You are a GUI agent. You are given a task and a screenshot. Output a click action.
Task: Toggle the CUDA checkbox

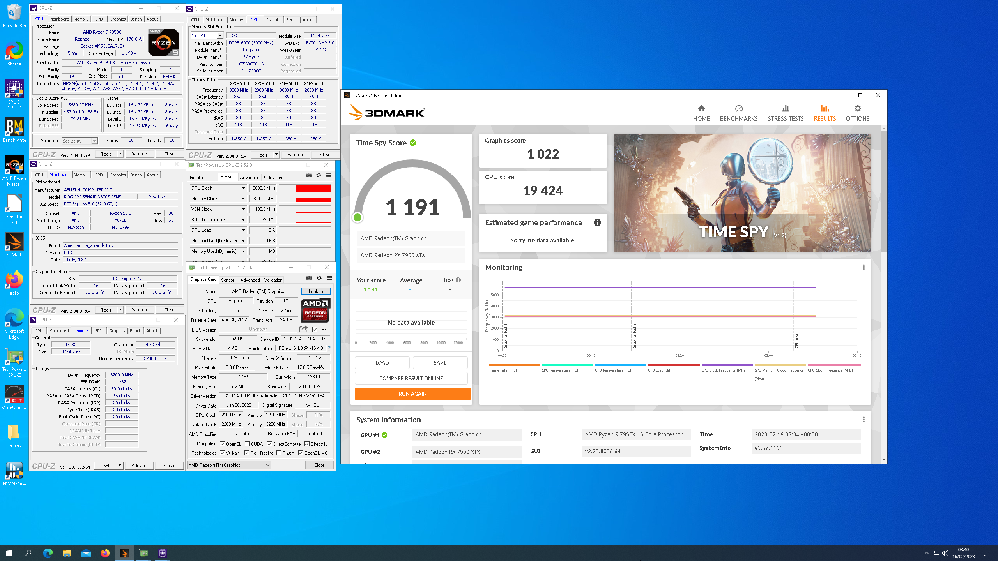247,444
